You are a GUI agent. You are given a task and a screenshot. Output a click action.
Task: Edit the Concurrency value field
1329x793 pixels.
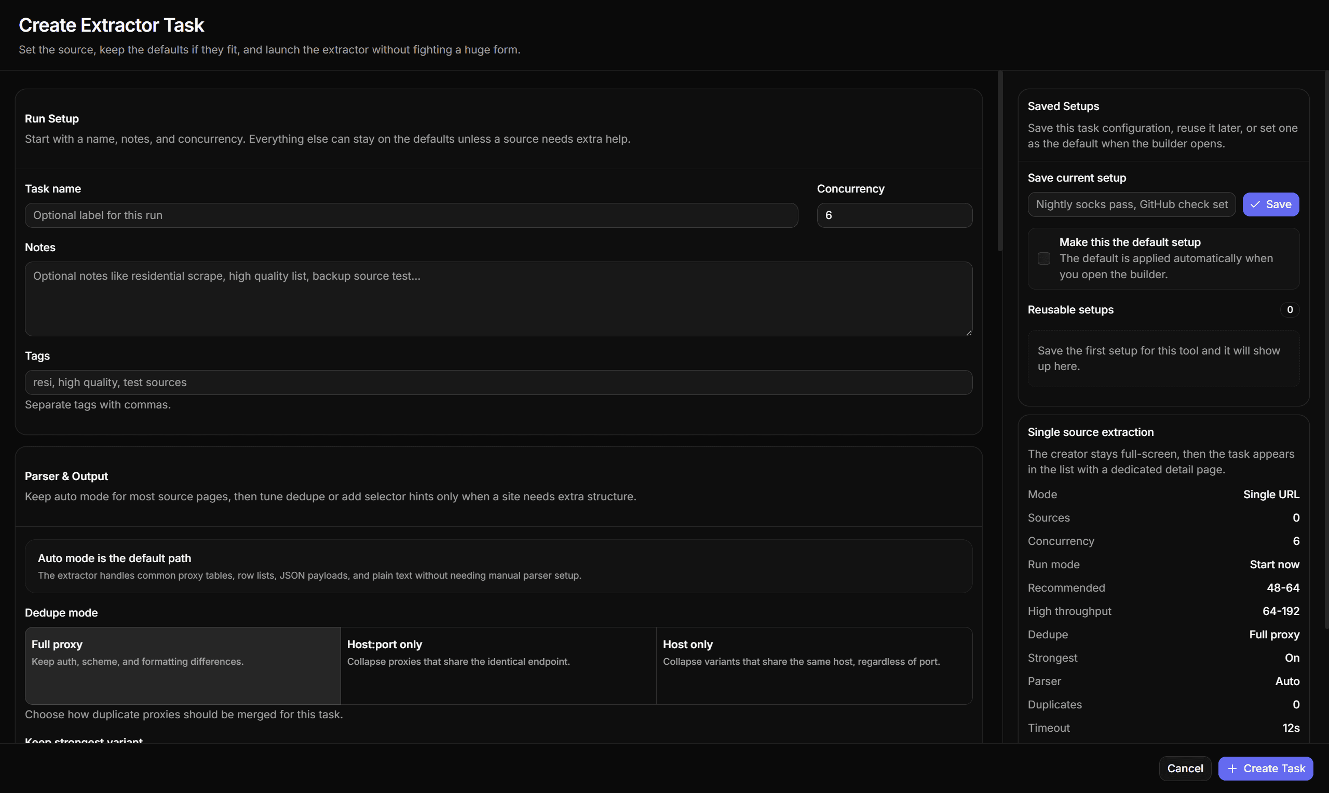[894, 215]
